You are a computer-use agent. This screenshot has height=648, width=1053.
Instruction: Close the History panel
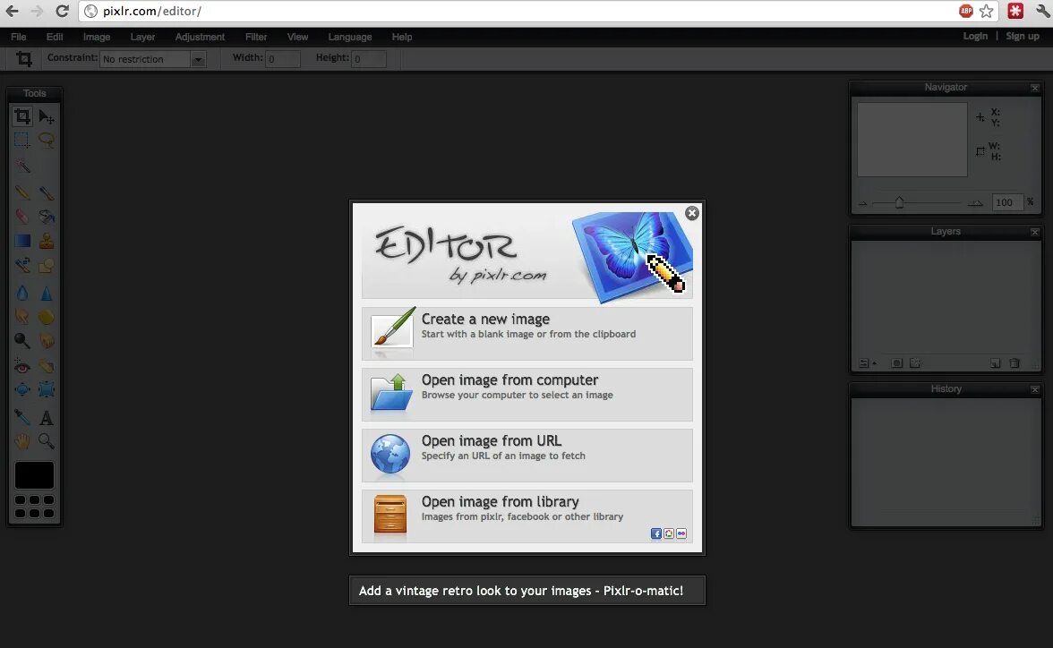[x=1035, y=389]
